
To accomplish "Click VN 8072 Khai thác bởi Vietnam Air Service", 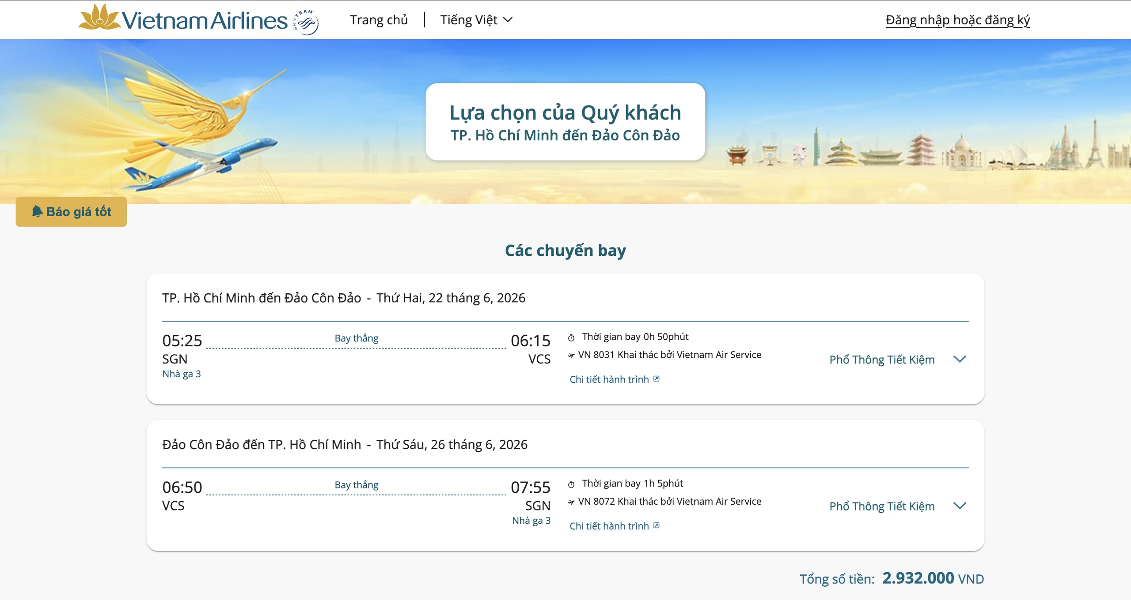I will pyautogui.click(x=670, y=501).
